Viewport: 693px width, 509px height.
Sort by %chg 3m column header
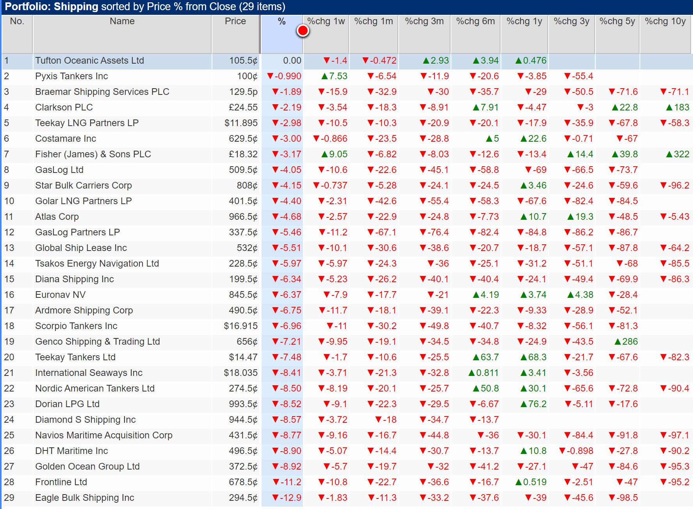pos(425,34)
